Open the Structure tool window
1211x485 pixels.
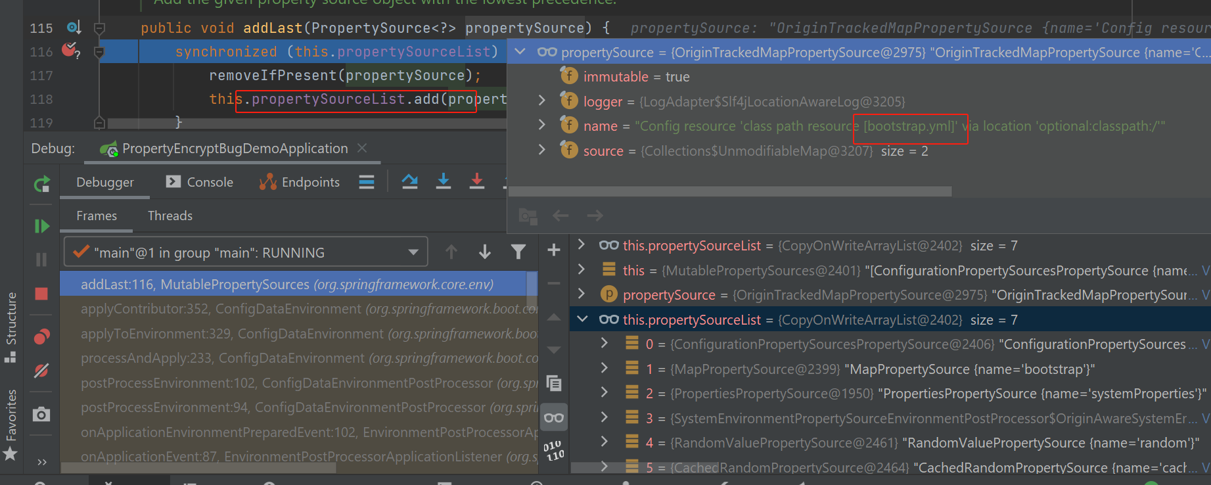(11, 327)
